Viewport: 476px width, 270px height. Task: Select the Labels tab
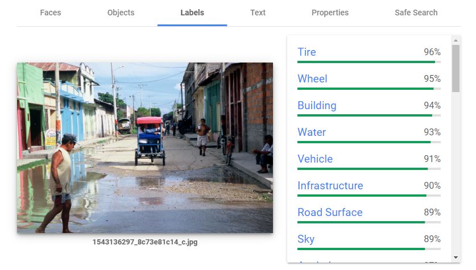tap(192, 13)
